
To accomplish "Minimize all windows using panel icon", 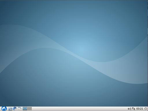I will pos(20,109).
